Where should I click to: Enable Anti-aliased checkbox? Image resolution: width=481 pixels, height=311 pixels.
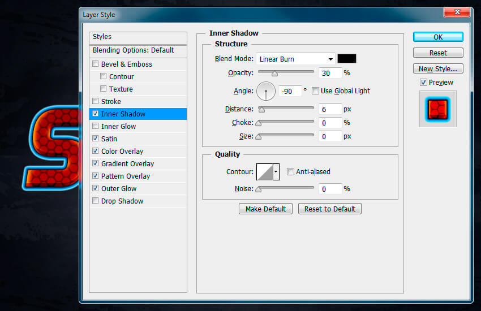tap(290, 172)
